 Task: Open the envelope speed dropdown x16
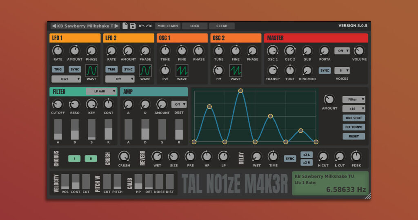[354, 109]
